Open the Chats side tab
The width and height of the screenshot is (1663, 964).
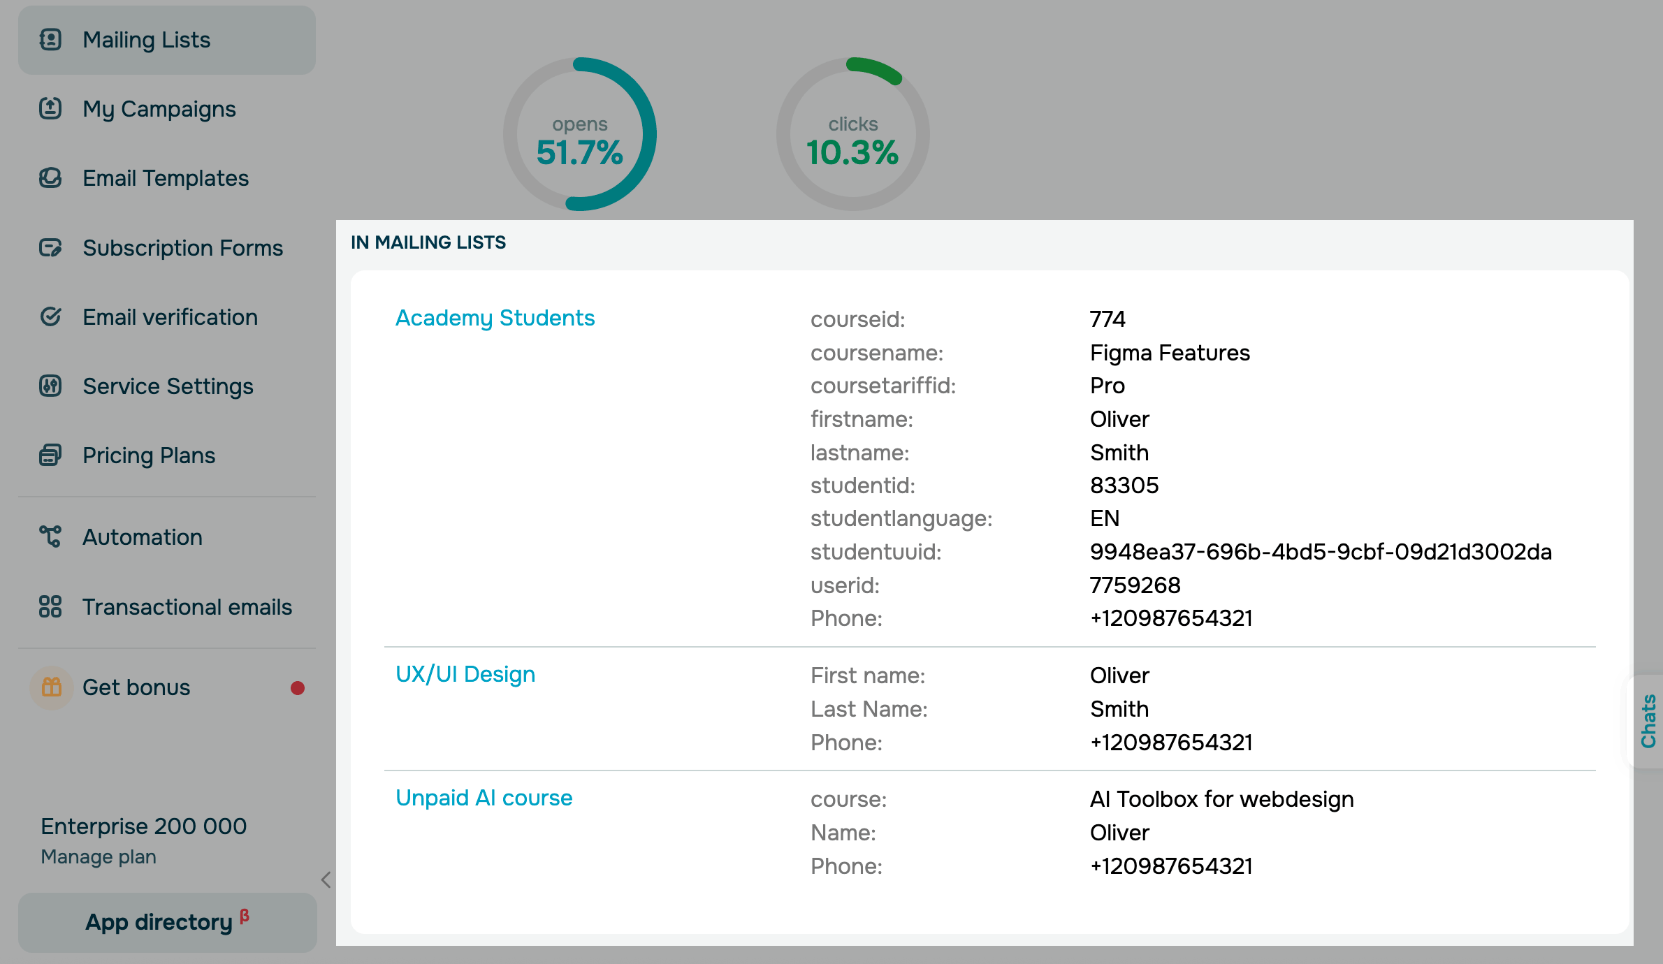[x=1648, y=721]
